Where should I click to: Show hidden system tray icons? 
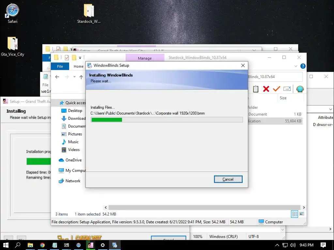point(277,245)
